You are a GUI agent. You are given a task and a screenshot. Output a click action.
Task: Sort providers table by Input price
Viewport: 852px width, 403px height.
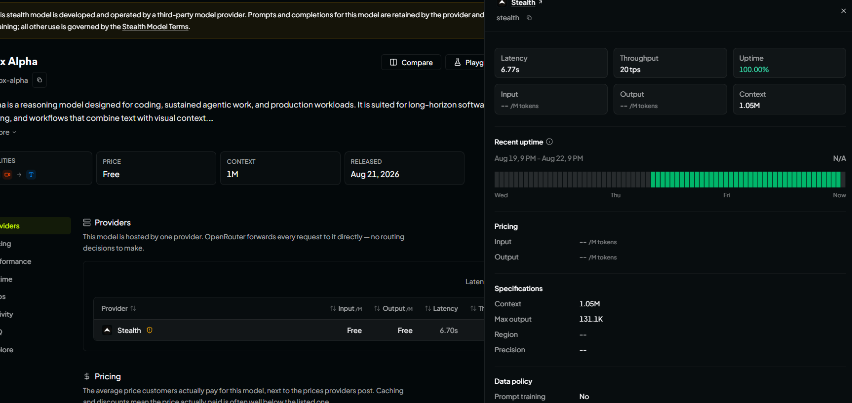(x=346, y=308)
